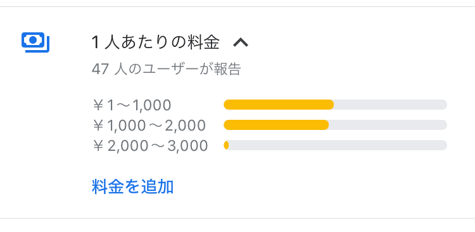Screen dimensions: 475x232
Task: Select the ￥1～1,000 price bar
Action: click(x=335, y=105)
